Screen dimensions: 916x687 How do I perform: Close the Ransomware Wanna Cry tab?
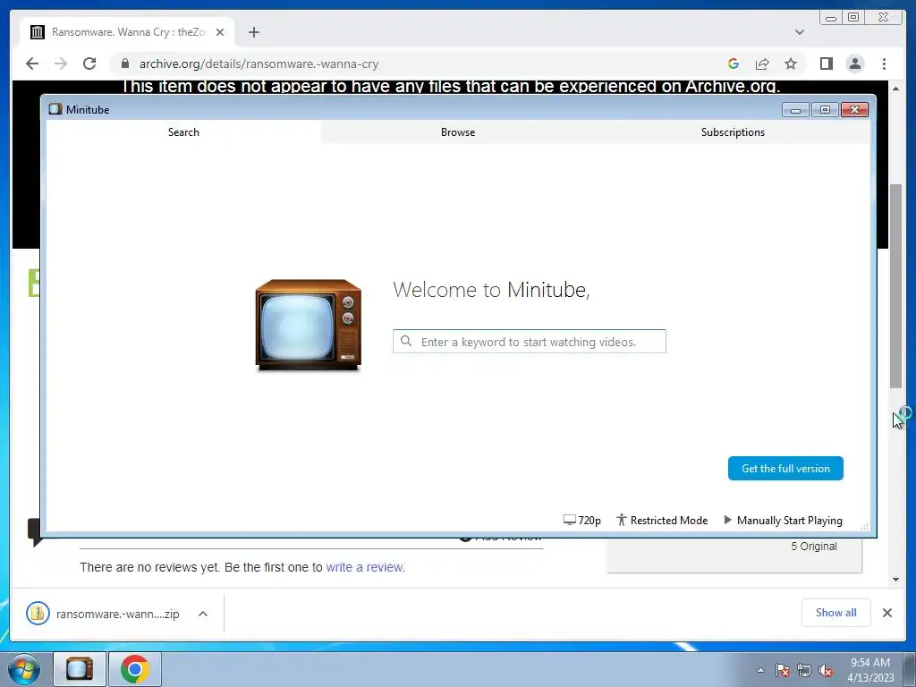[220, 32]
